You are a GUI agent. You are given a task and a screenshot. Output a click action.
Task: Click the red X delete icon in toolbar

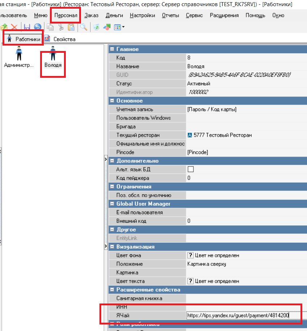14,27
